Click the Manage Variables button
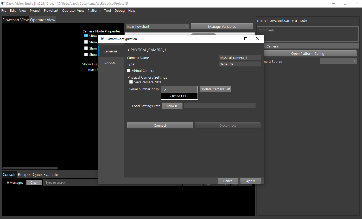 [x=222, y=26]
